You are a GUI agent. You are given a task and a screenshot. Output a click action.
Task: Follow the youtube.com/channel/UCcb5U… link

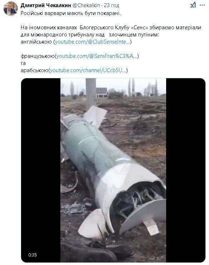pos(88,70)
